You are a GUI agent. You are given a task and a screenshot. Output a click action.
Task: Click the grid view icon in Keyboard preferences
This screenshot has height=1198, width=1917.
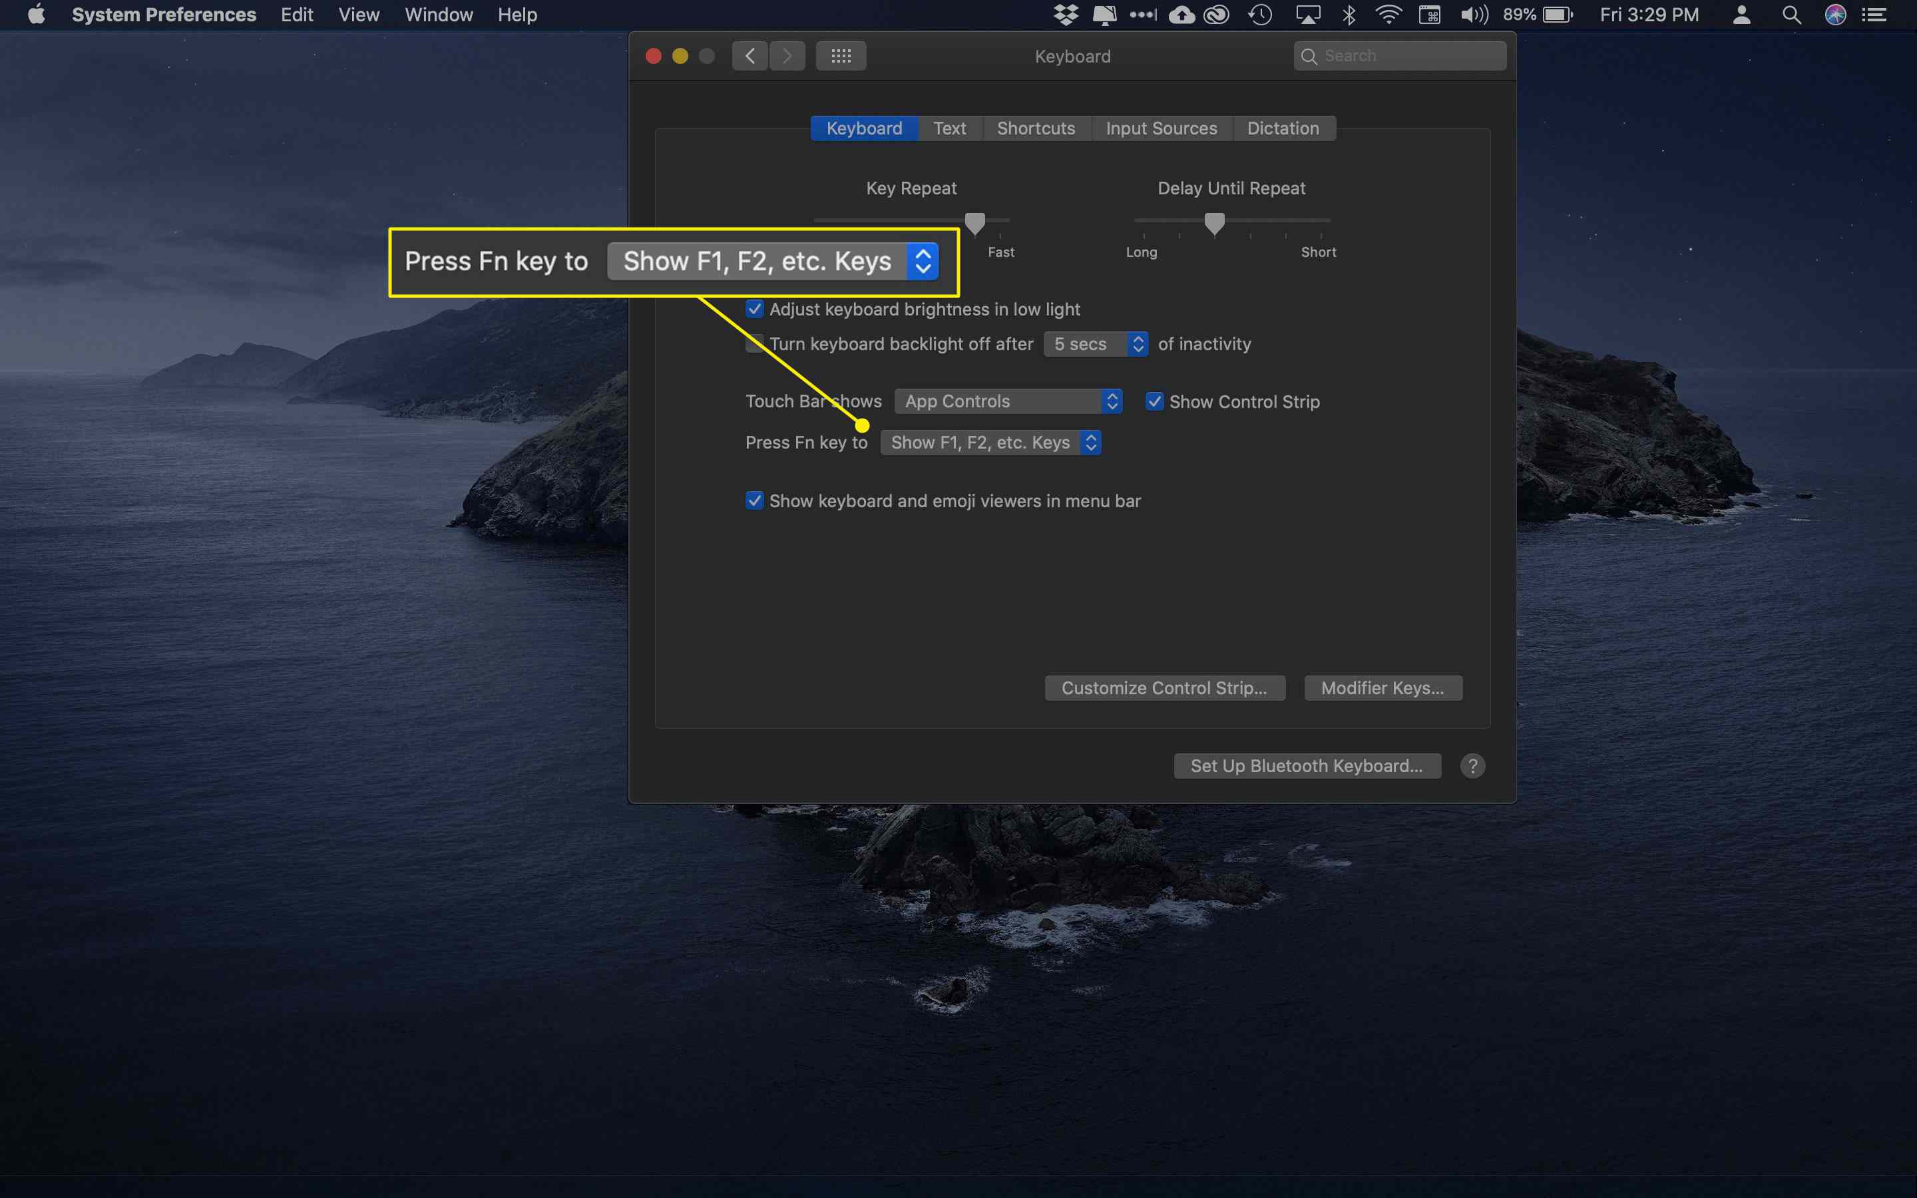click(841, 55)
